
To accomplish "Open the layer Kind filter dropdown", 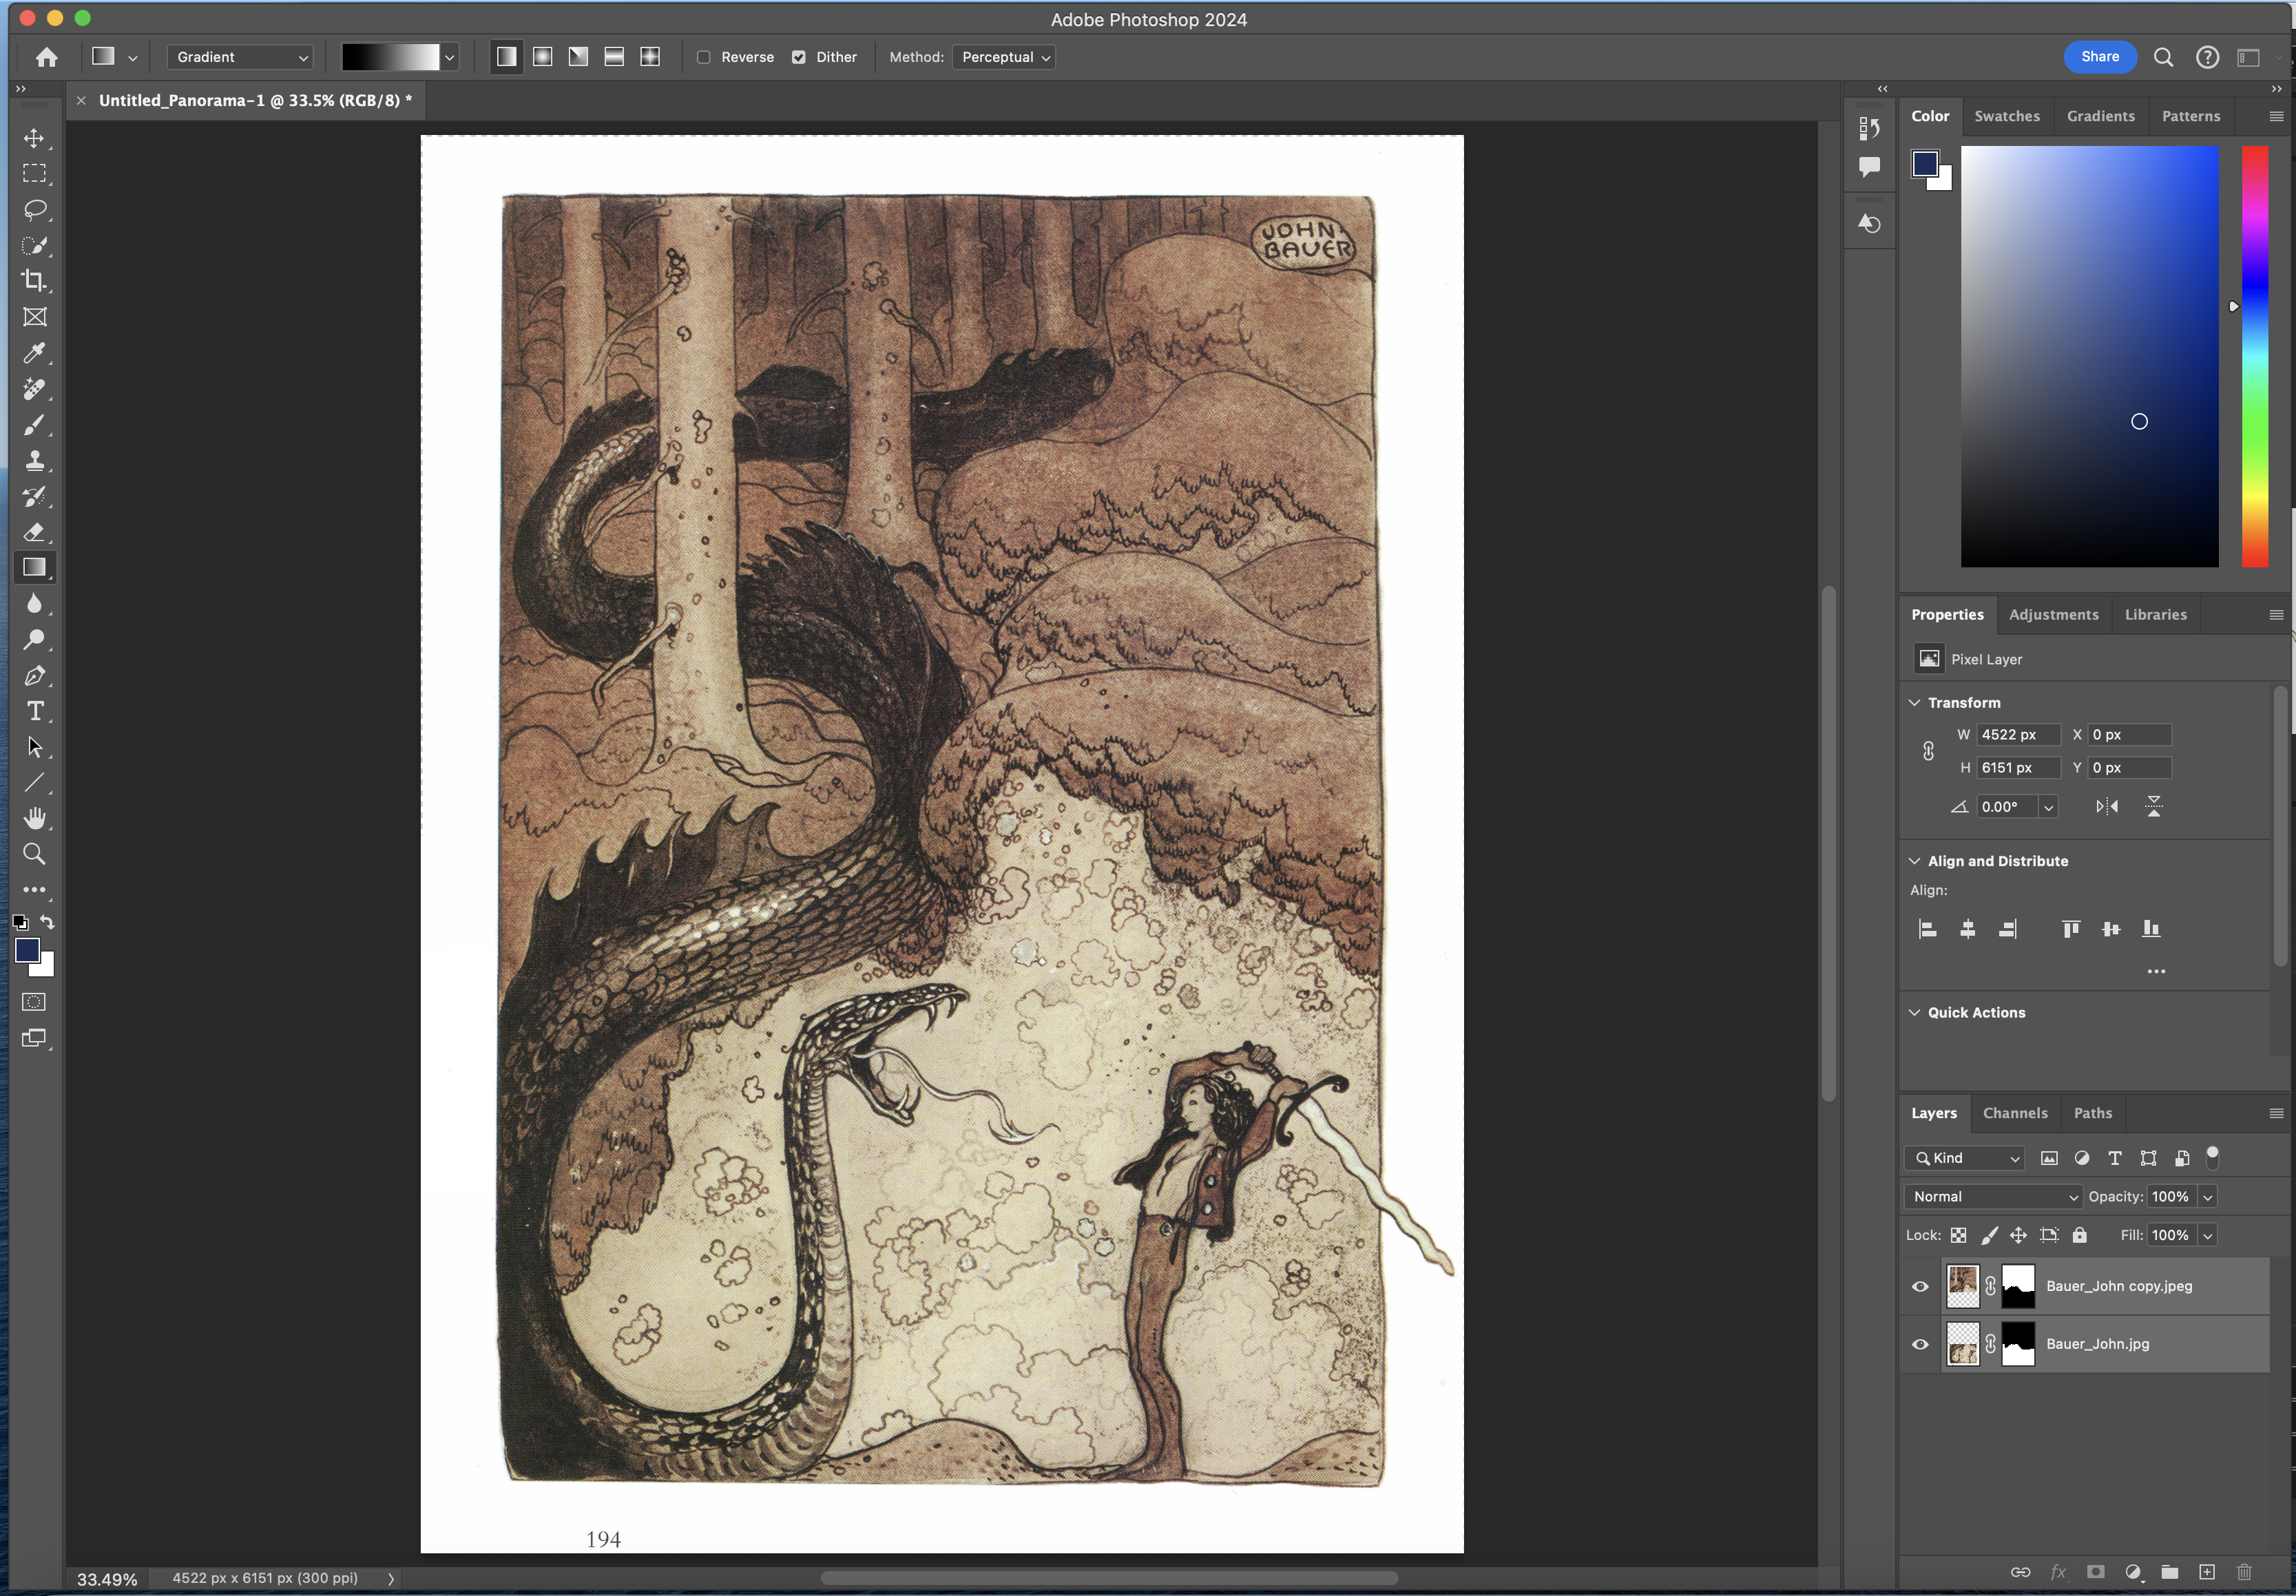I will point(1965,1158).
